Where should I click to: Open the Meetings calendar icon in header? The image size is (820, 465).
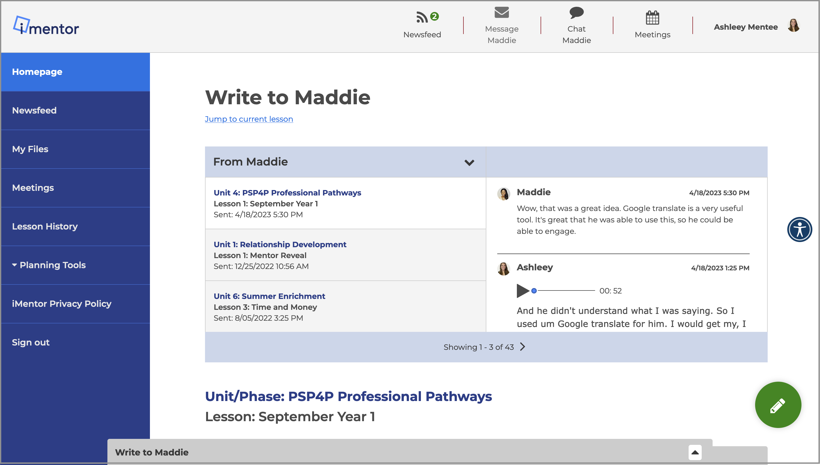(652, 18)
